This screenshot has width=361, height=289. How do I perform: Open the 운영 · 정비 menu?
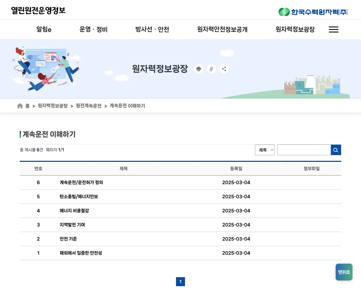(x=93, y=29)
